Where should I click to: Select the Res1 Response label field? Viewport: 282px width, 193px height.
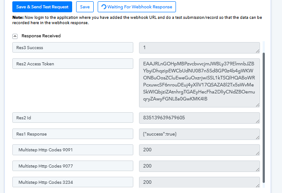tap(73, 134)
